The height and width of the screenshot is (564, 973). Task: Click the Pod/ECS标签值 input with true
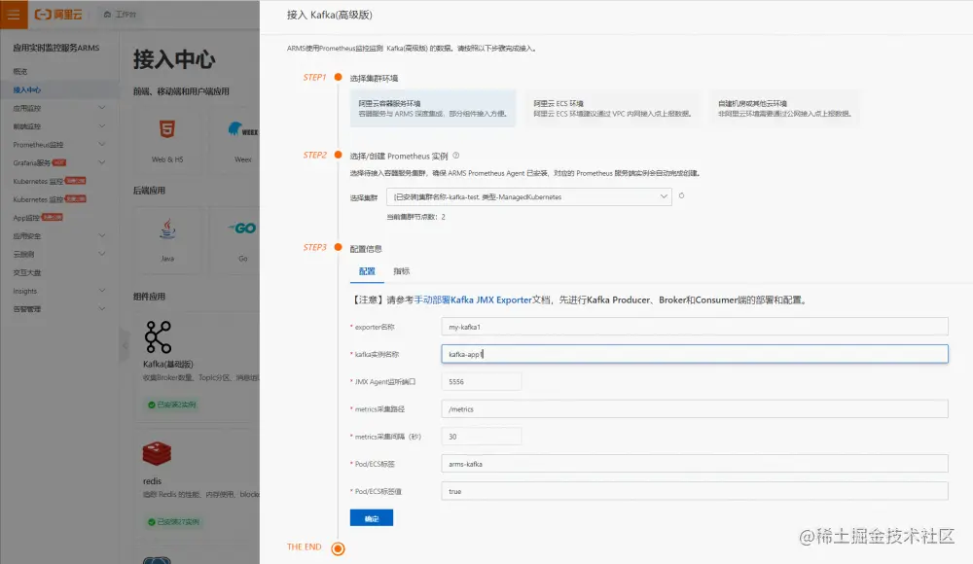[695, 491]
